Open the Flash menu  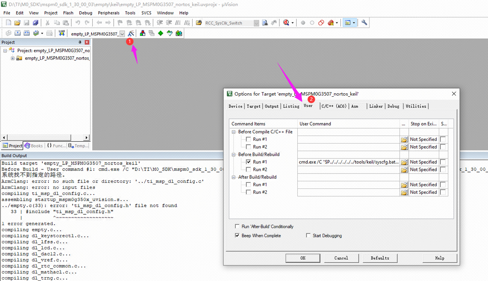pos(68,13)
